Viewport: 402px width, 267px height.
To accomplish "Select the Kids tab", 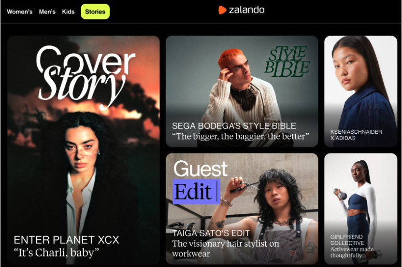I will coord(68,12).
